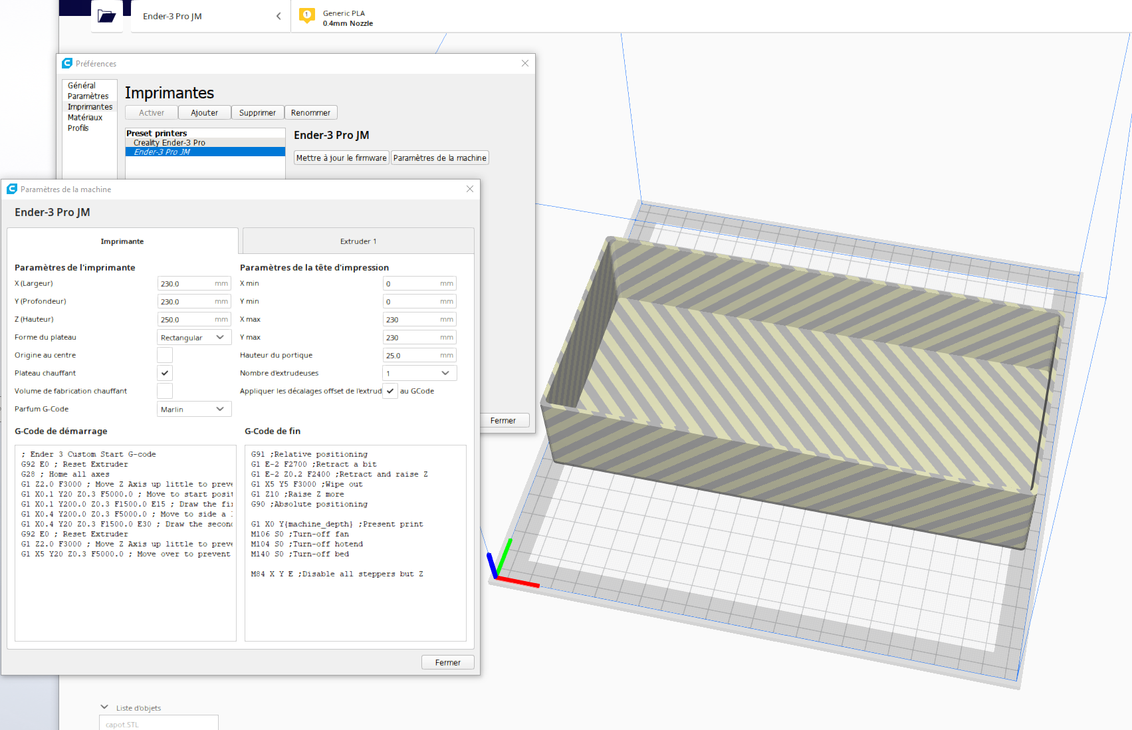
Task: Close the Préférences window with X
Action: [x=525, y=63]
